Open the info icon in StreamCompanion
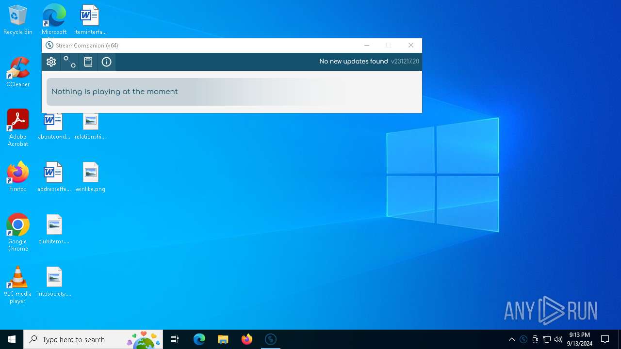 pyautogui.click(x=106, y=62)
